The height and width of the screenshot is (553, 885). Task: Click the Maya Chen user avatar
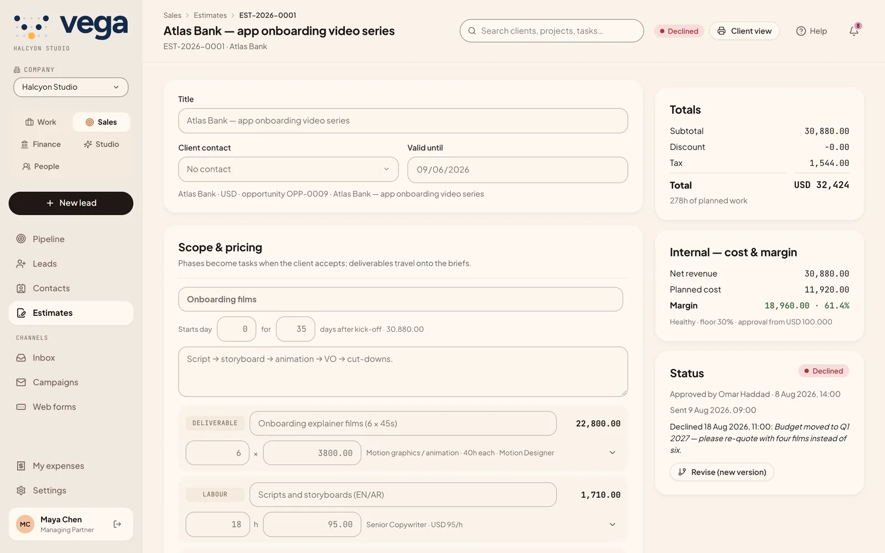tap(25, 524)
